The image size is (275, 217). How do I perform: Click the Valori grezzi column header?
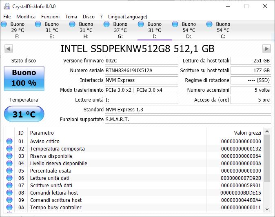pyautogui.click(x=235, y=133)
